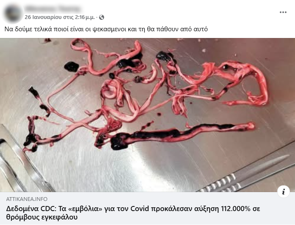295x225 pixels.
Task: Click the post caption text Να δούμε τελικά
Action: (x=106, y=29)
